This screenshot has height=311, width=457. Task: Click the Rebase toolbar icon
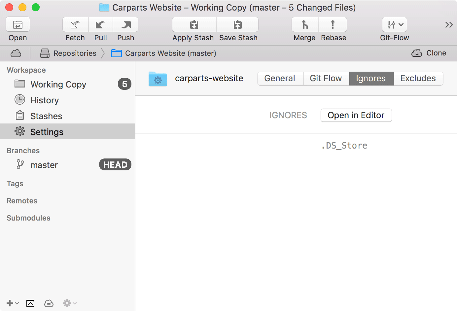coord(333,25)
